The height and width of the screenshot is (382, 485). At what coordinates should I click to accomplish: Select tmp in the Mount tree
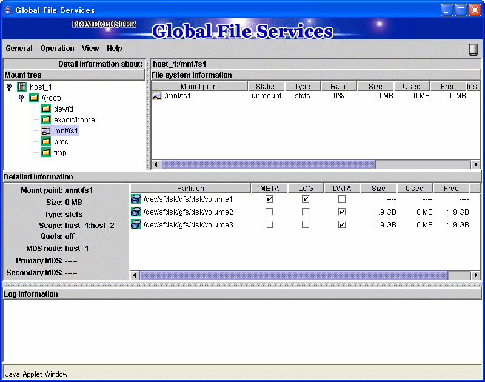pos(60,152)
